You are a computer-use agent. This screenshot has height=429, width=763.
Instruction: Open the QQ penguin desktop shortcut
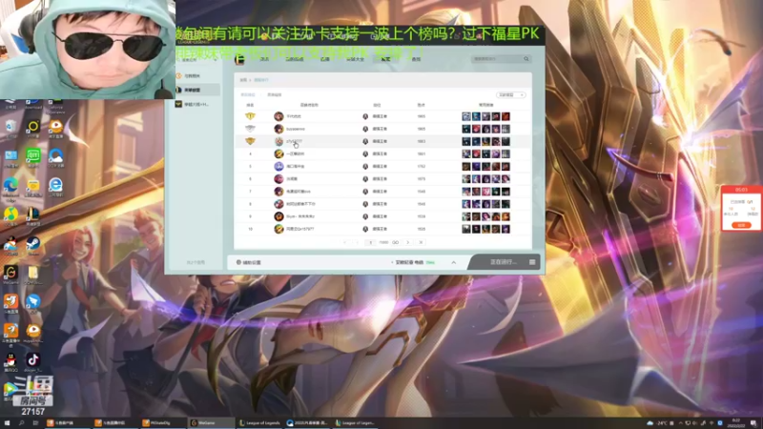point(10,360)
